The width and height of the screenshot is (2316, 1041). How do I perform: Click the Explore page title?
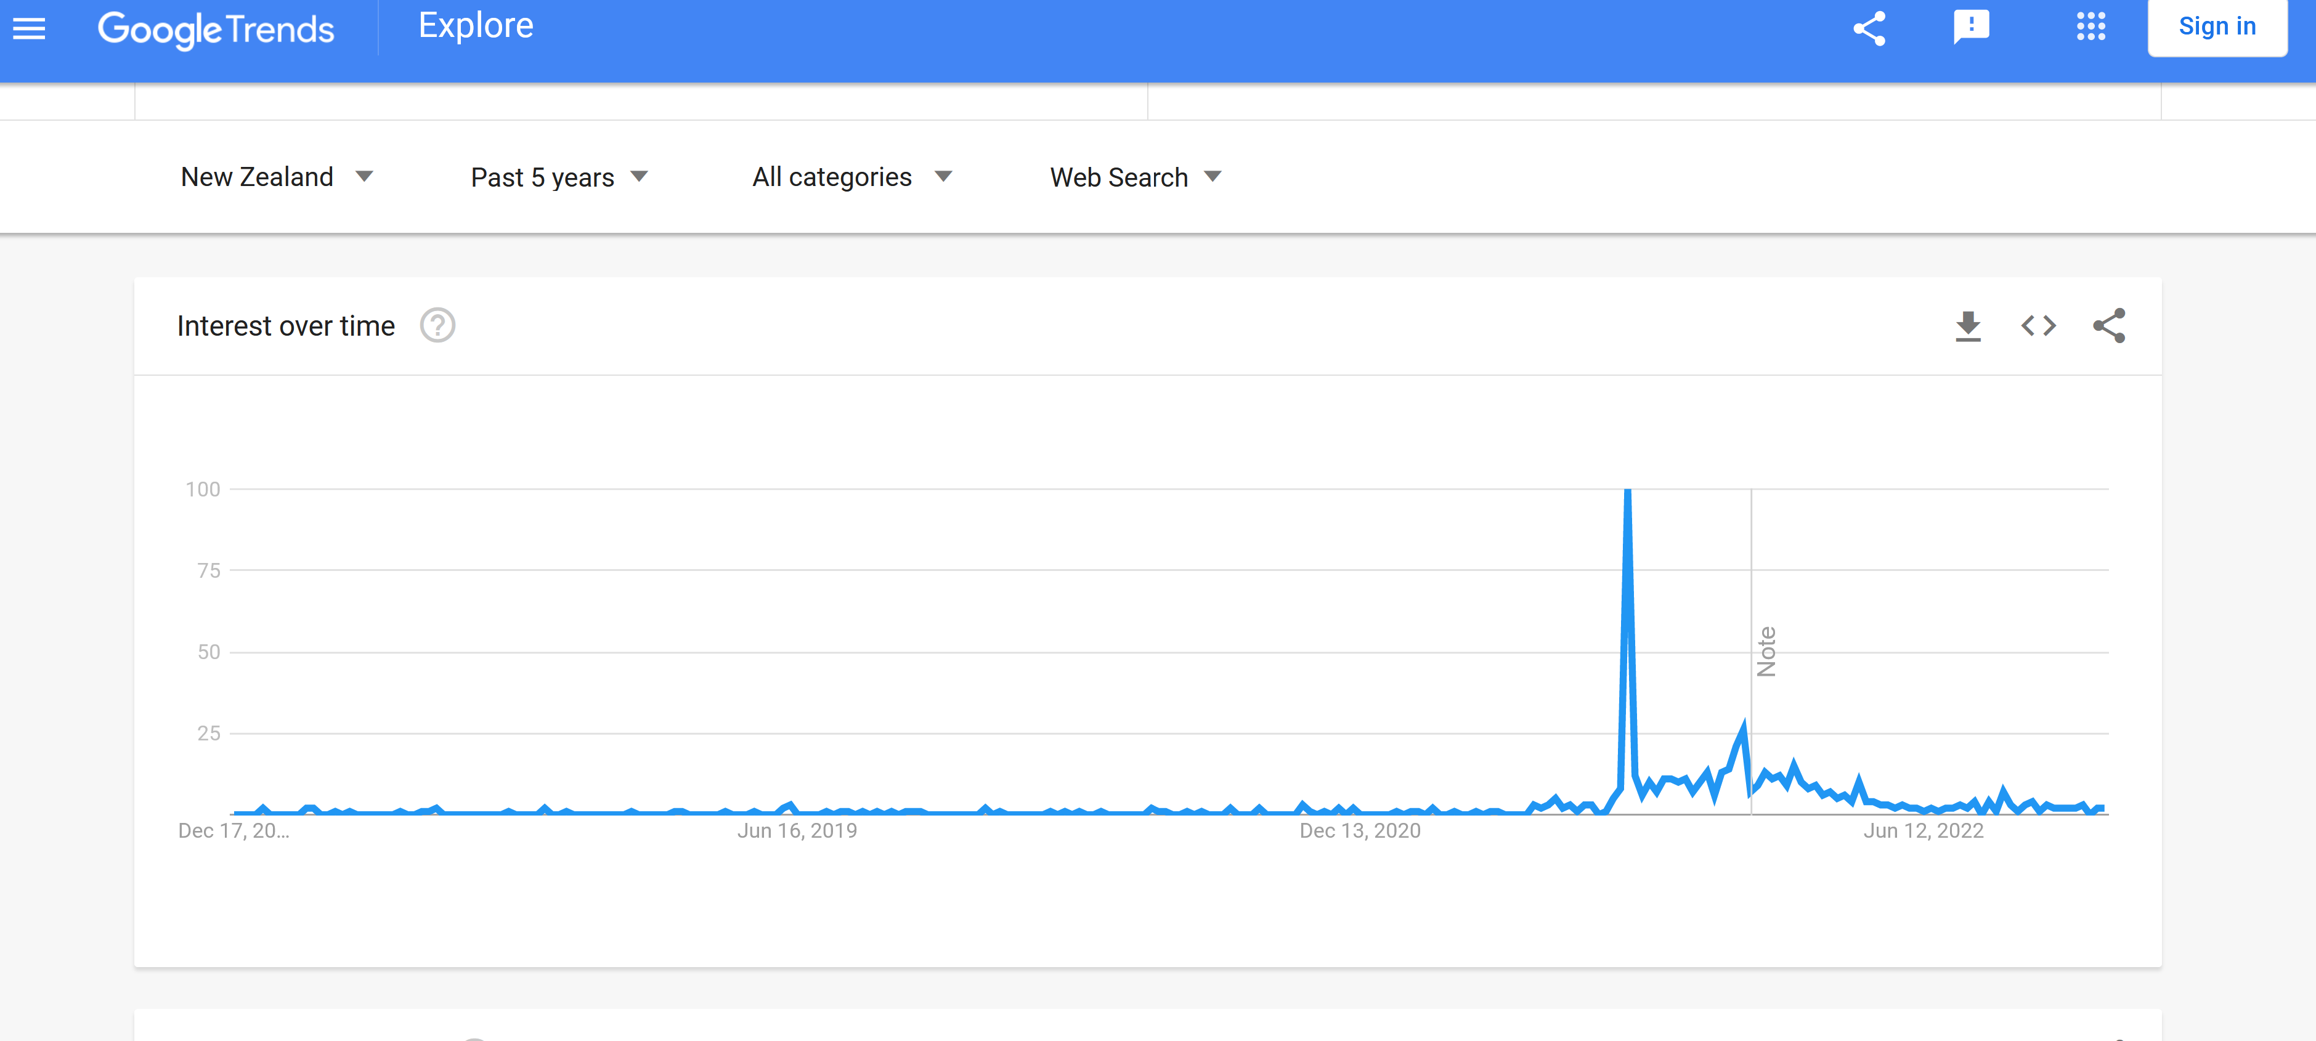pos(476,26)
